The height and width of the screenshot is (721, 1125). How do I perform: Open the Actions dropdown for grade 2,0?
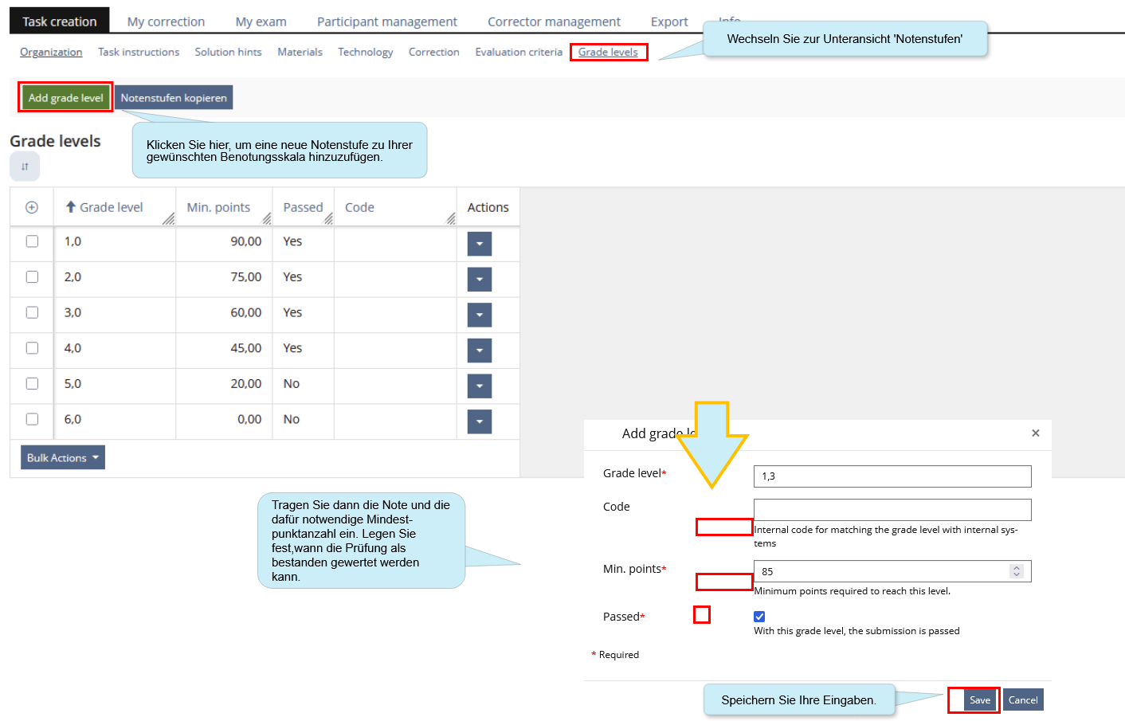tap(479, 279)
